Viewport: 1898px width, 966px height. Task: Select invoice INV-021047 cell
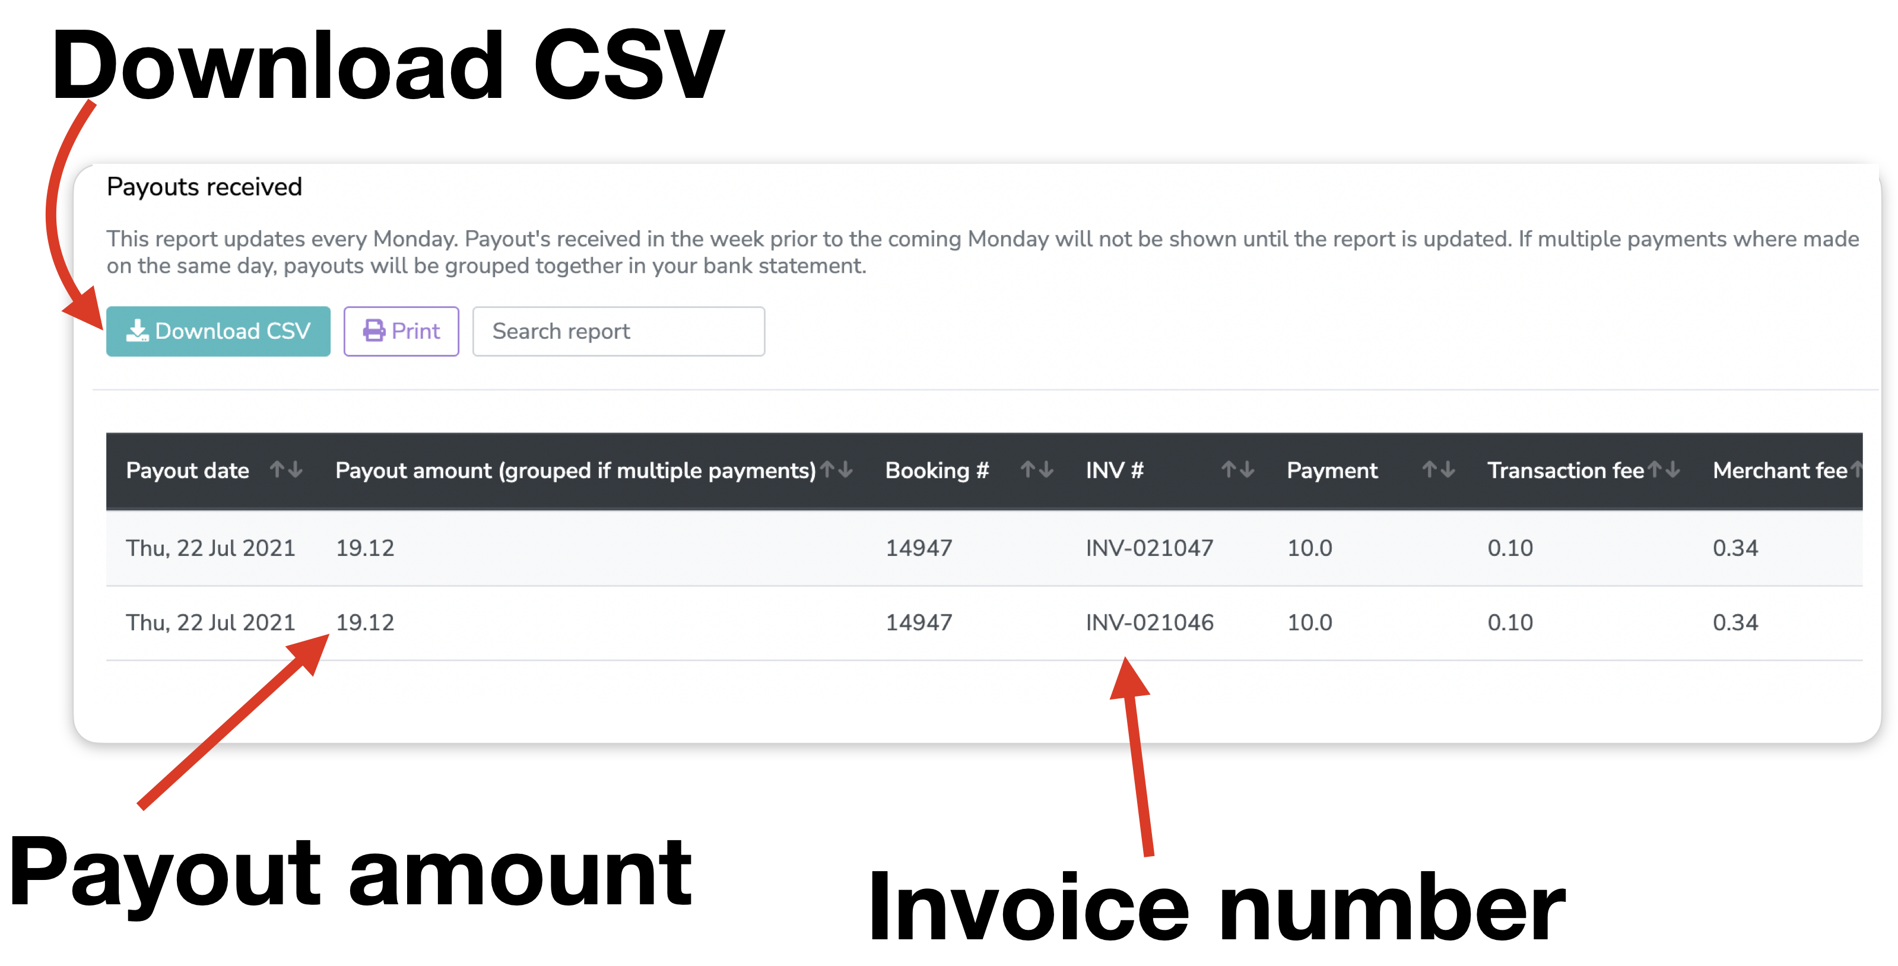point(1150,548)
